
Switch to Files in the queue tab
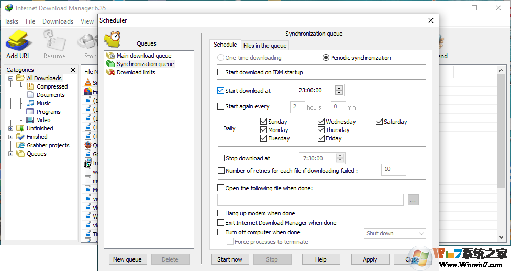265,46
